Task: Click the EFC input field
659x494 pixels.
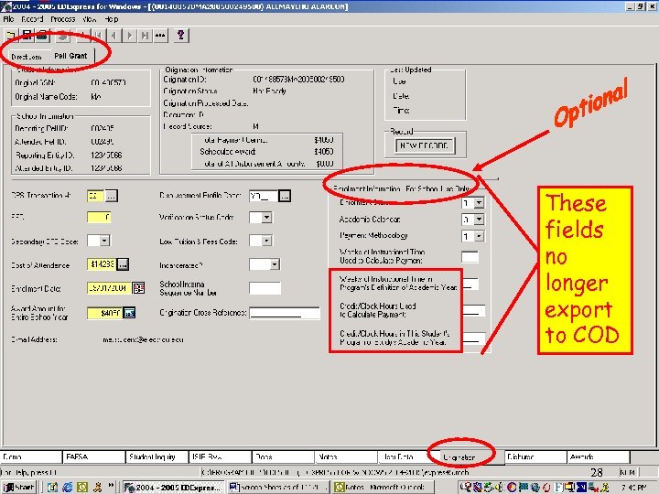Action: (99, 217)
